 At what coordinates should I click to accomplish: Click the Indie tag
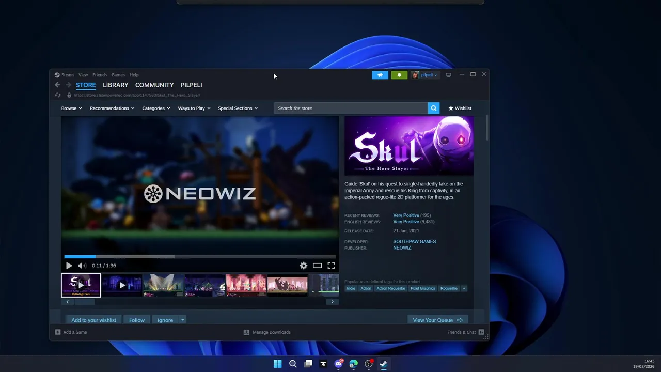(x=351, y=288)
